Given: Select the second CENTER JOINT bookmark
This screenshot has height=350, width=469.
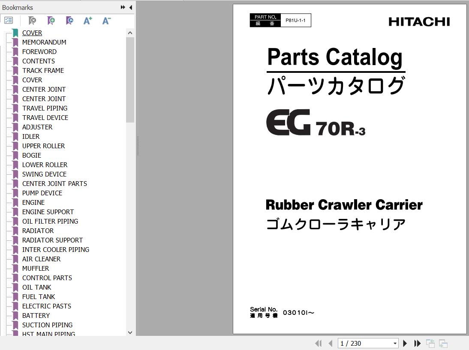Looking at the screenshot, I should click(44, 99).
